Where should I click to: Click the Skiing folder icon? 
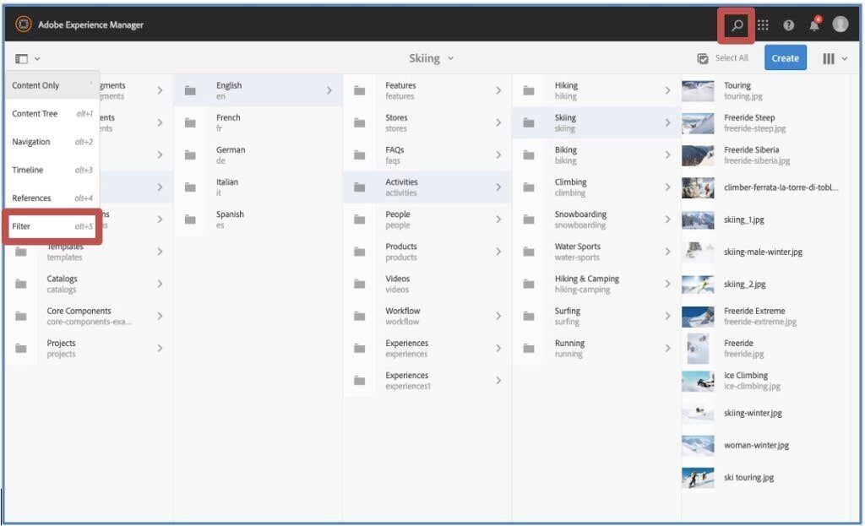click(x=529, y=122)
